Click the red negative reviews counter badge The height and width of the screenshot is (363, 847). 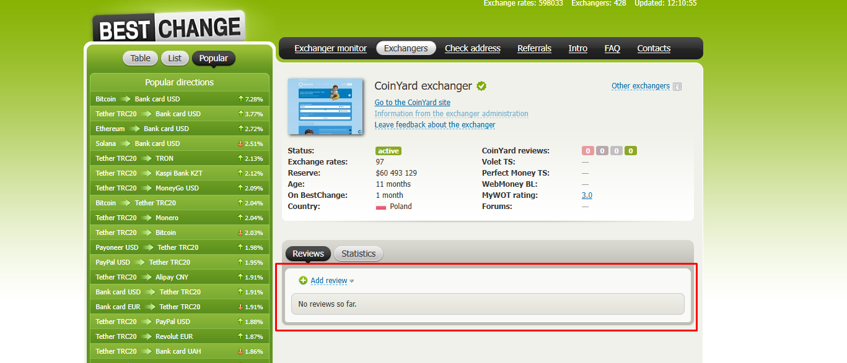[x=587, y=151]
